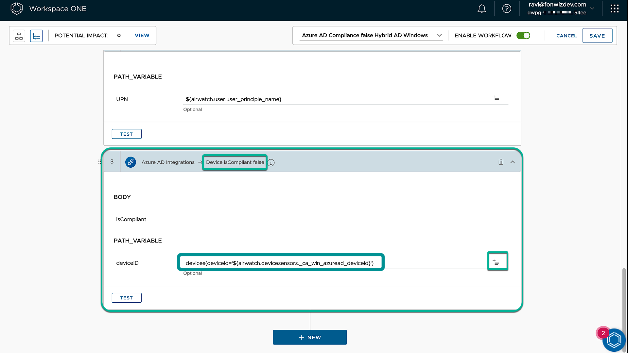Open the notifications bell icon
Screen dimensions: 628x353
tap(481, 9)
